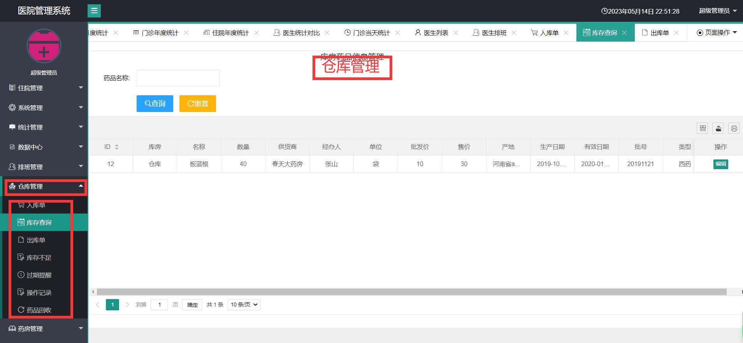
Task: Click the 供货商 column header
Action: click(287, 147)
